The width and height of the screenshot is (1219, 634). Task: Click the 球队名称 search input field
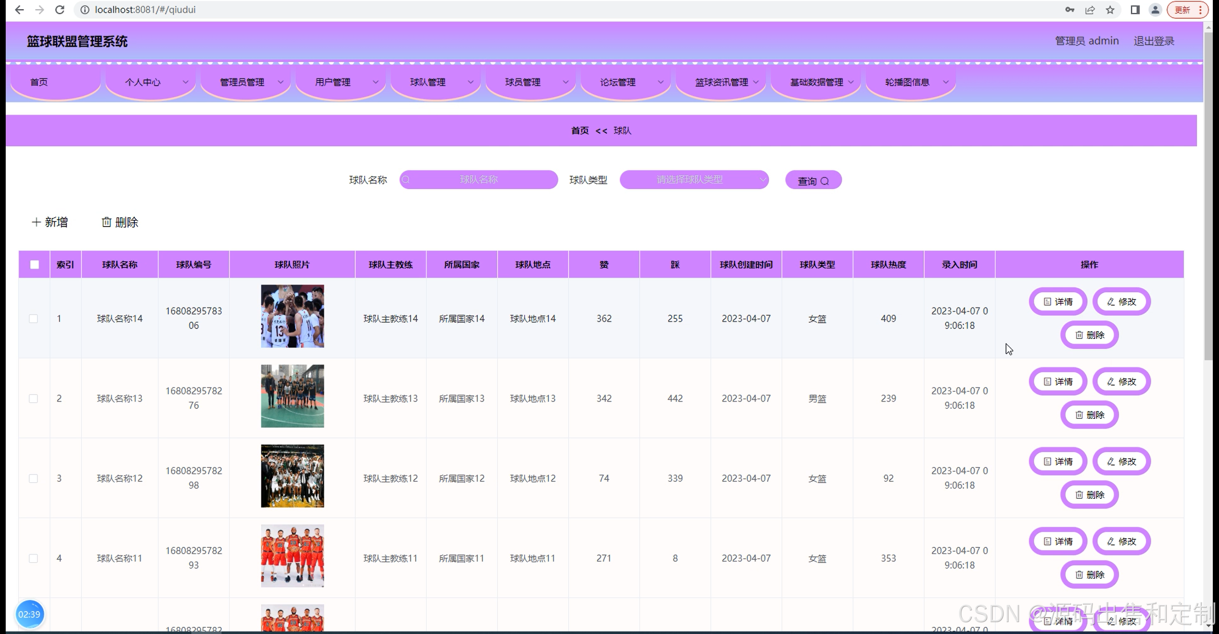pos(479,180)
